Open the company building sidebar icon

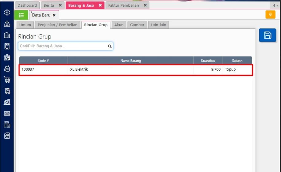(7, 35)
